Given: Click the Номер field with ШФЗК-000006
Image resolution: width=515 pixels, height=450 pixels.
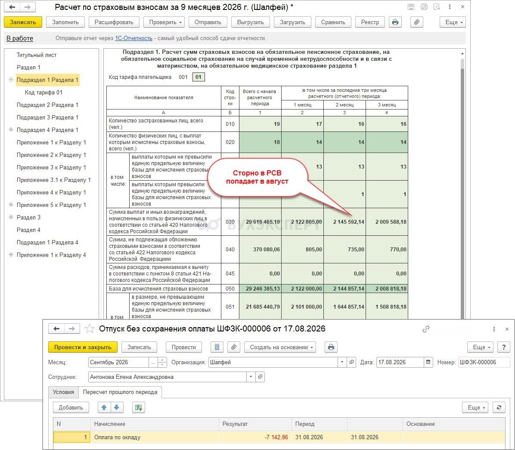Looking at the screenshot, I should pyautogui.click(x=484, y=362).
